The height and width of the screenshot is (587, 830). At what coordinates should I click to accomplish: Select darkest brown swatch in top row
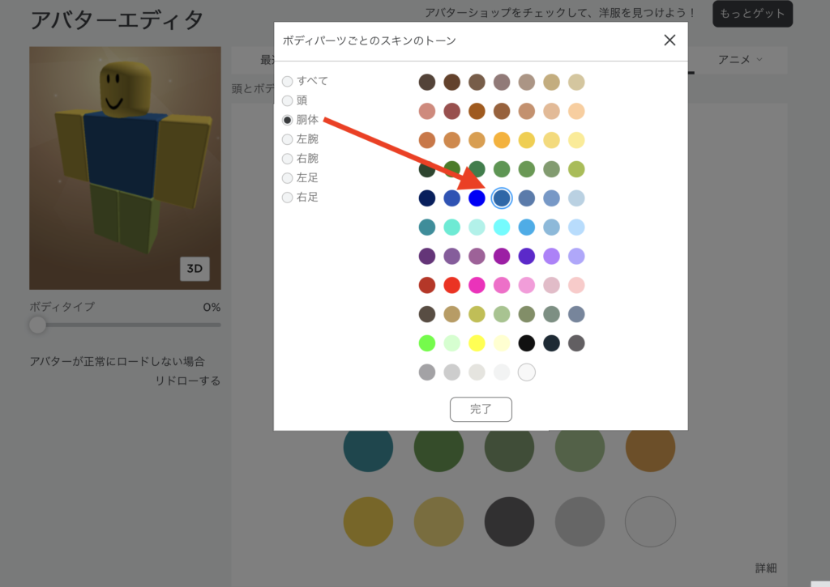(427, 82)
